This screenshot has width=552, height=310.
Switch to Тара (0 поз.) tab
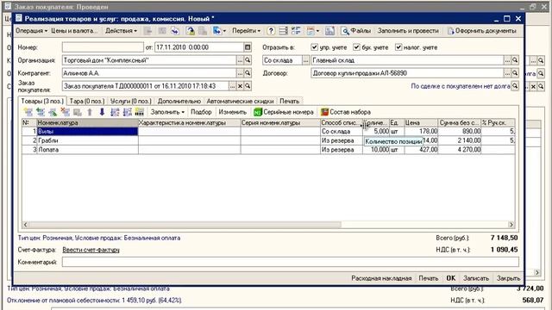pyautogui.click(x=87, y=102)
